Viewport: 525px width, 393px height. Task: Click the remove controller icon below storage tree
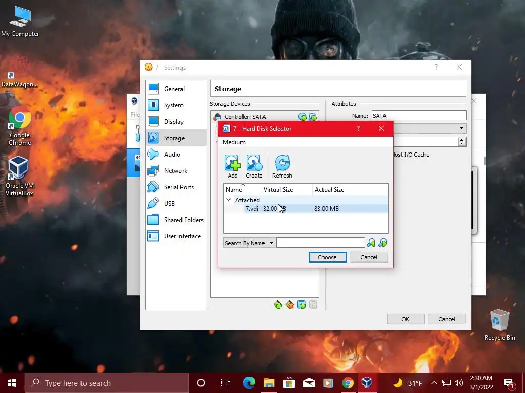pos(290,305)
